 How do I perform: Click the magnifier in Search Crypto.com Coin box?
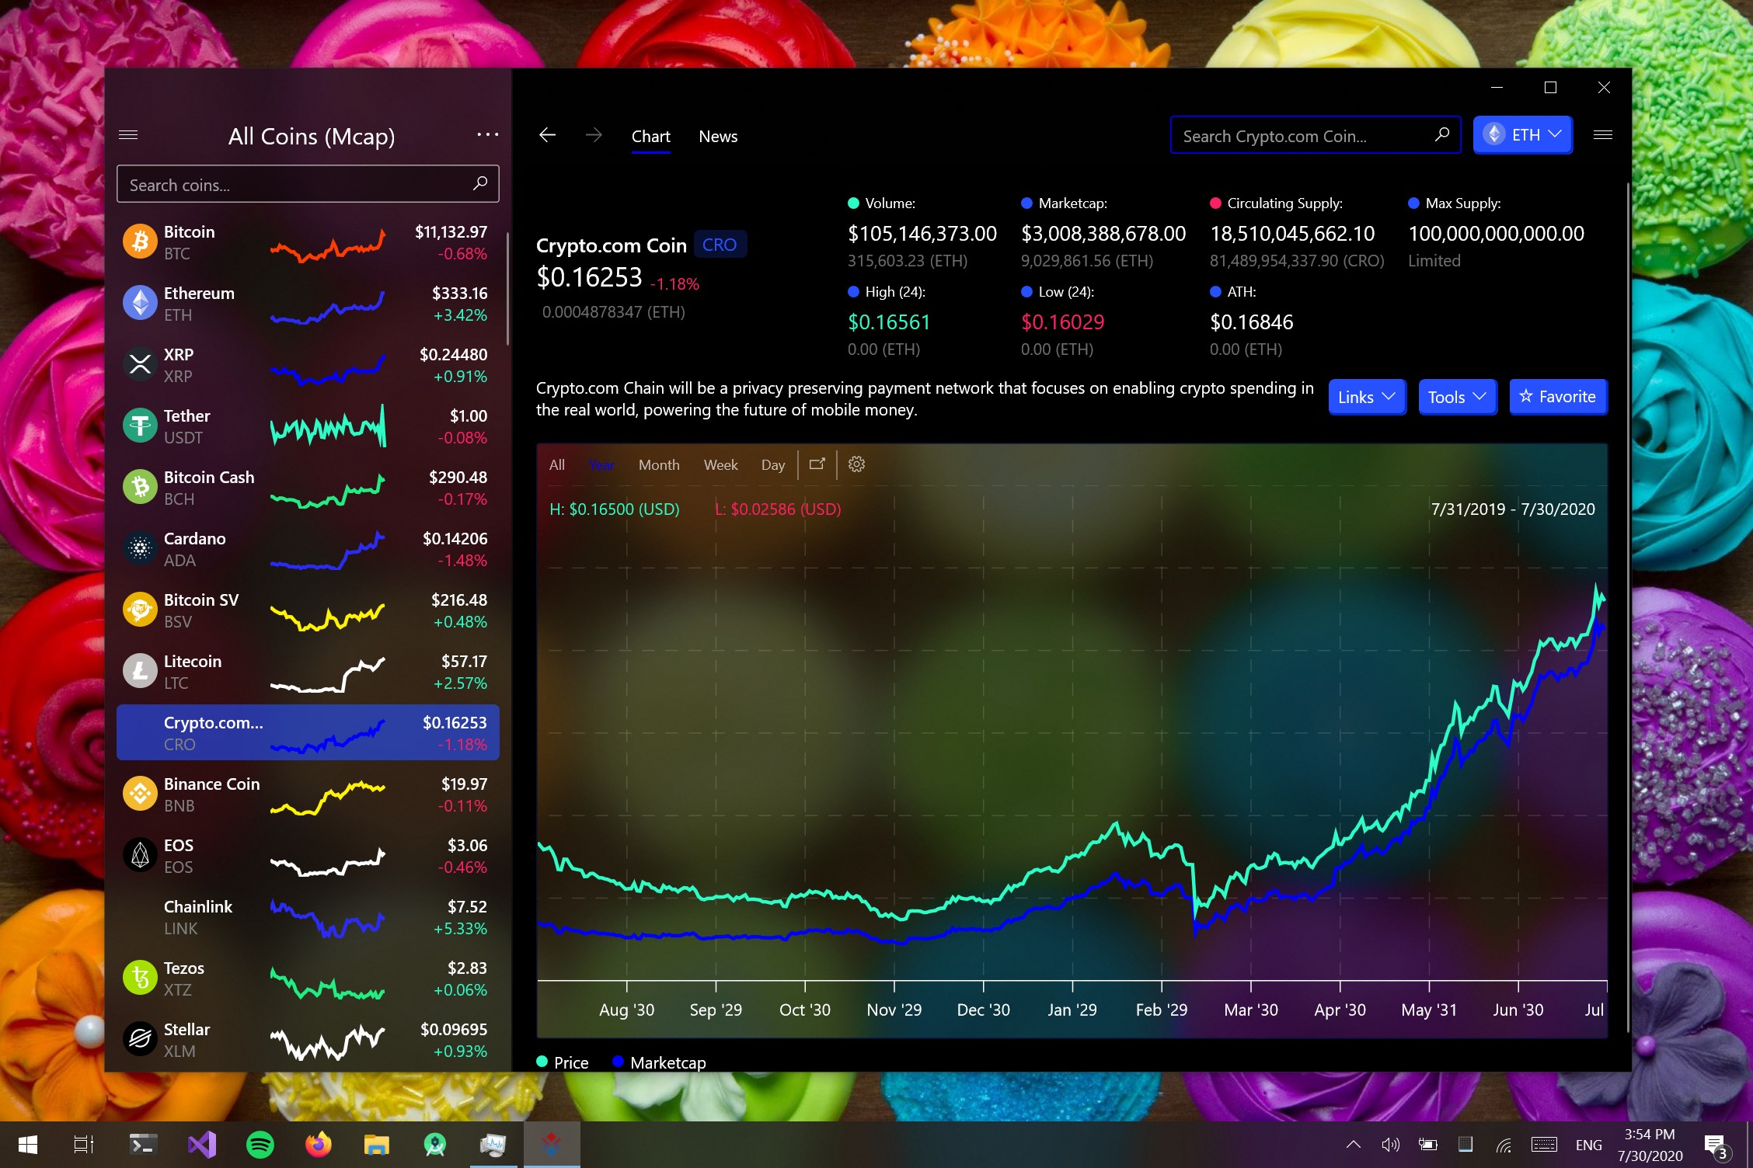pos(1441,135)
